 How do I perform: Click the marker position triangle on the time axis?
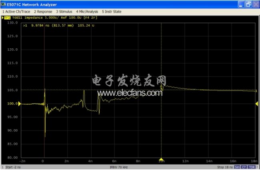[x=161, y=159]
